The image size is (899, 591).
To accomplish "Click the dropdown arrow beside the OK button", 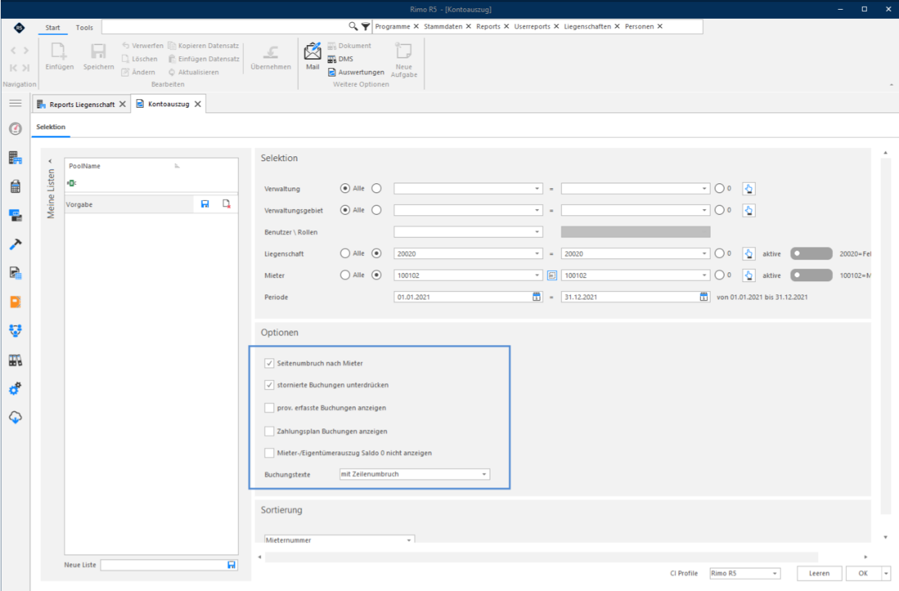I will coord(886,574).
